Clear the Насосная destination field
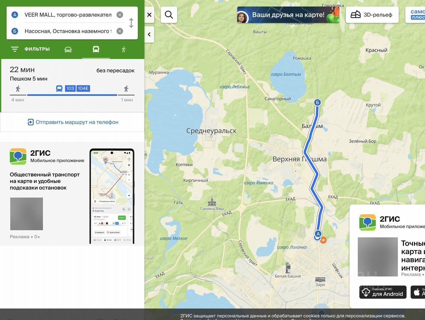 point(120,31)
